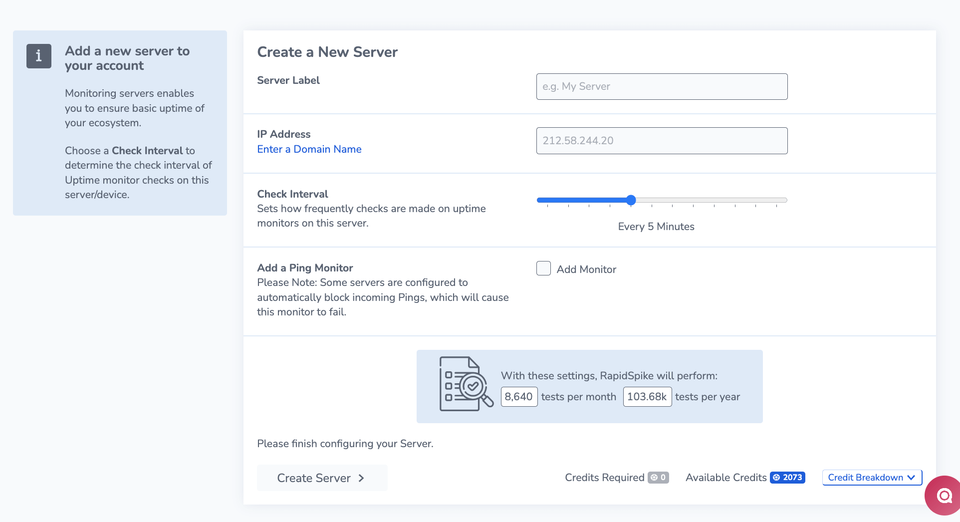Click the Server Label input field
The image size is (960, 522).
[x=661, y=86]
